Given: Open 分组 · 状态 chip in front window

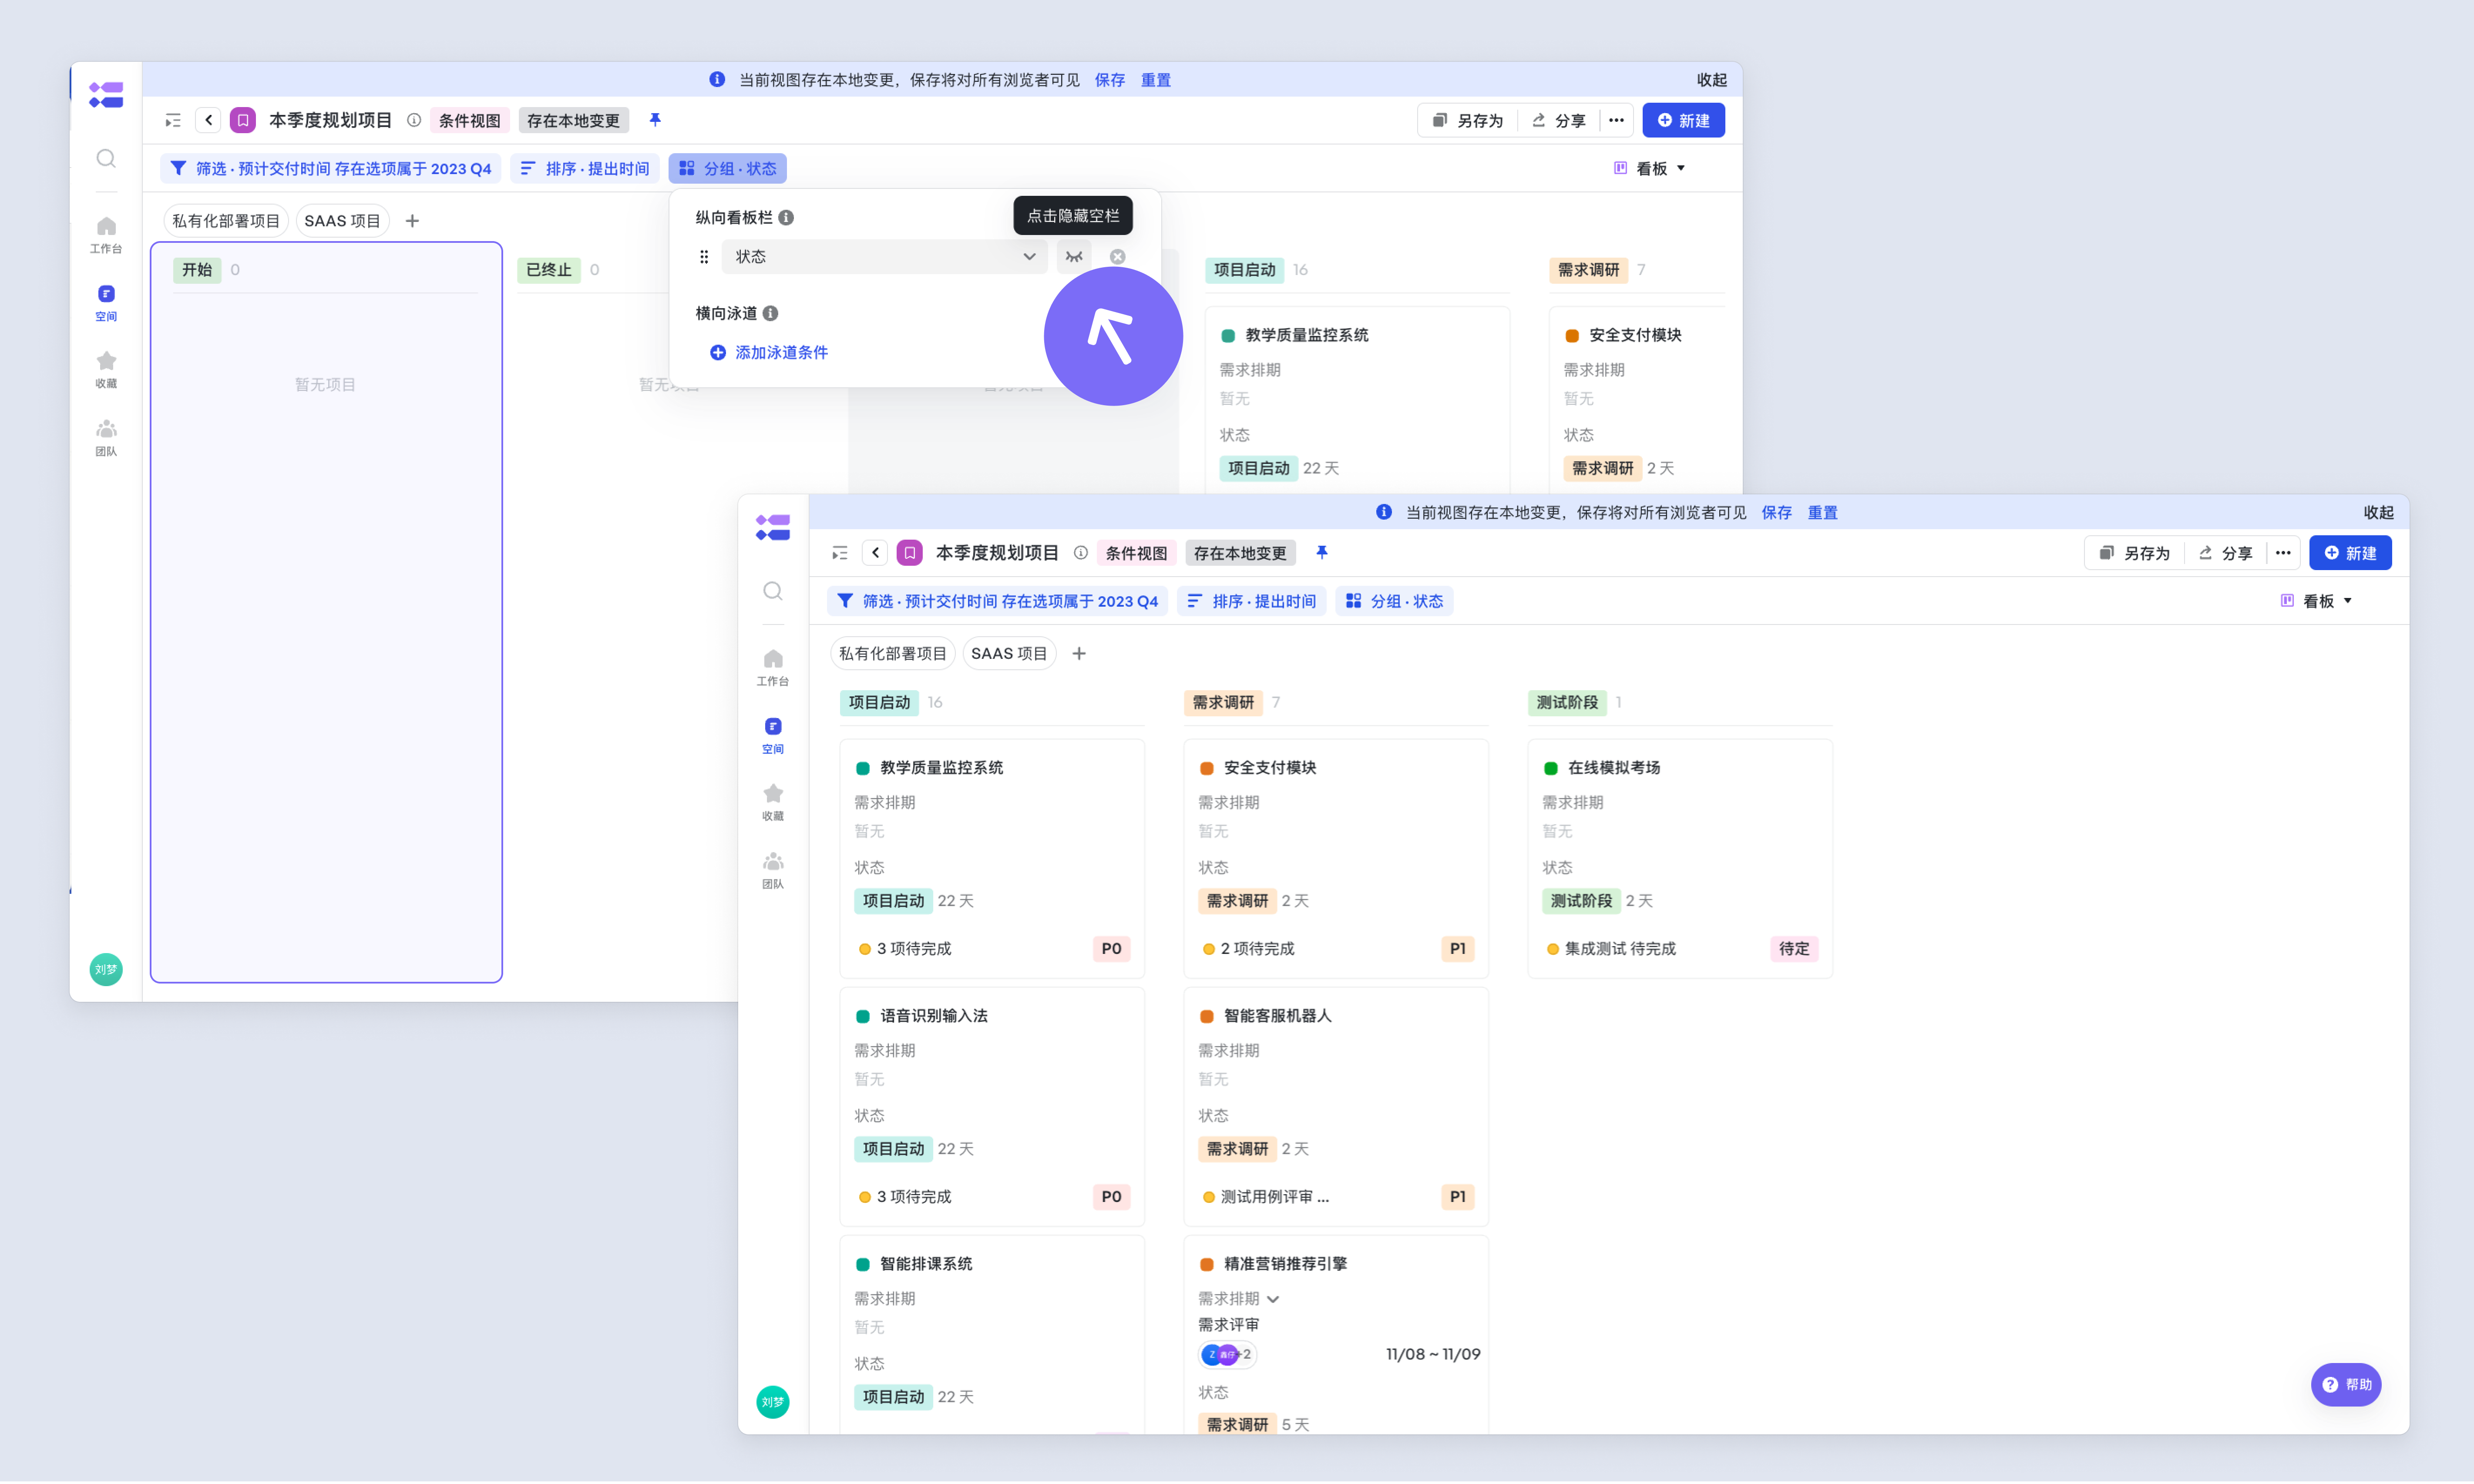Looking at the screenshot, I should point(1395,601).
